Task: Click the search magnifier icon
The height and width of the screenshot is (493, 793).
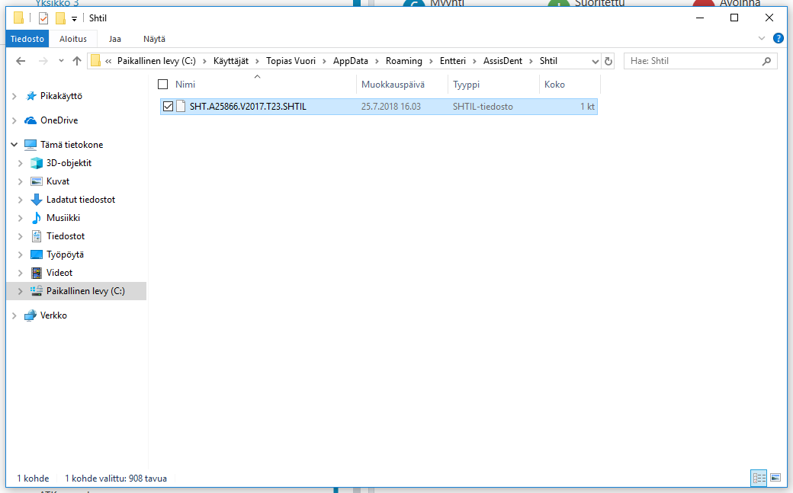Action: [767, 61]
